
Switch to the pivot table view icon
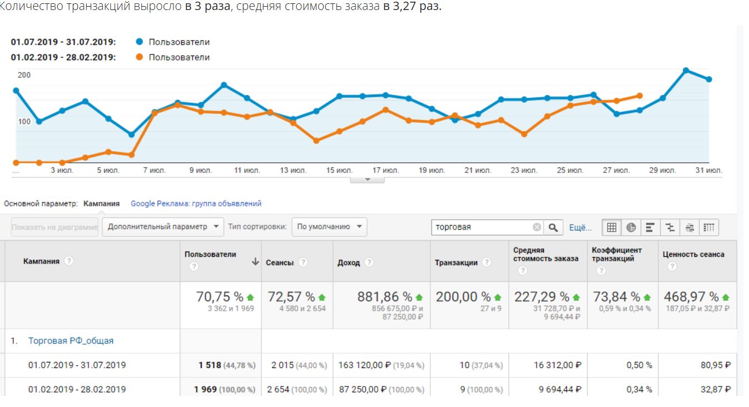[709, 227]
